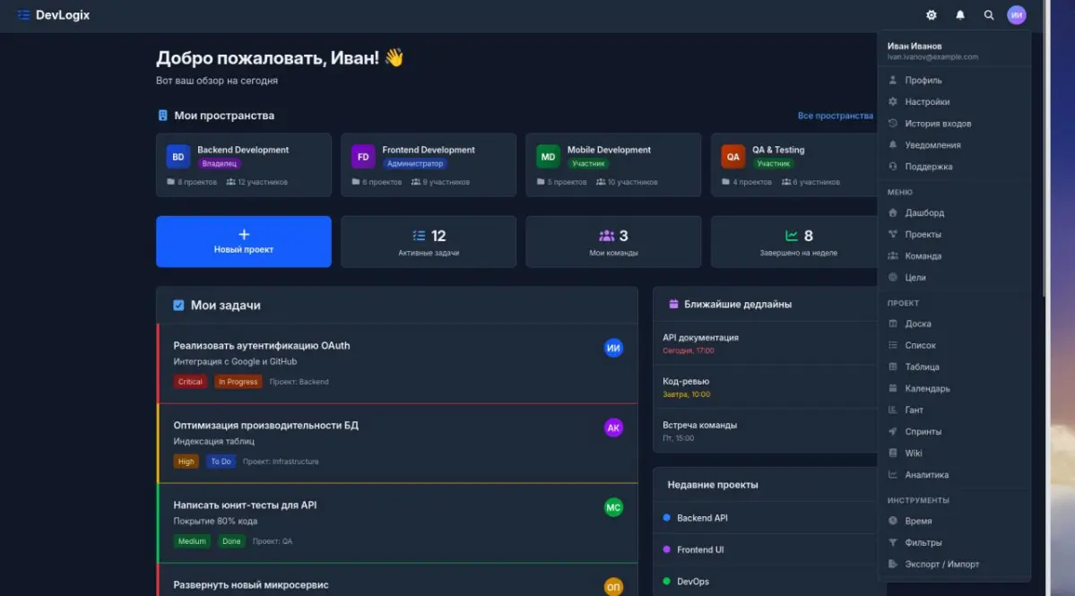Select Уведомления in the user menu
Screen dimensions: 1075x596
954,145
